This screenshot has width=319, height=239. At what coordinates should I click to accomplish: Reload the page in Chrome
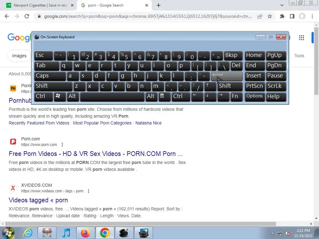click(27, 16)
